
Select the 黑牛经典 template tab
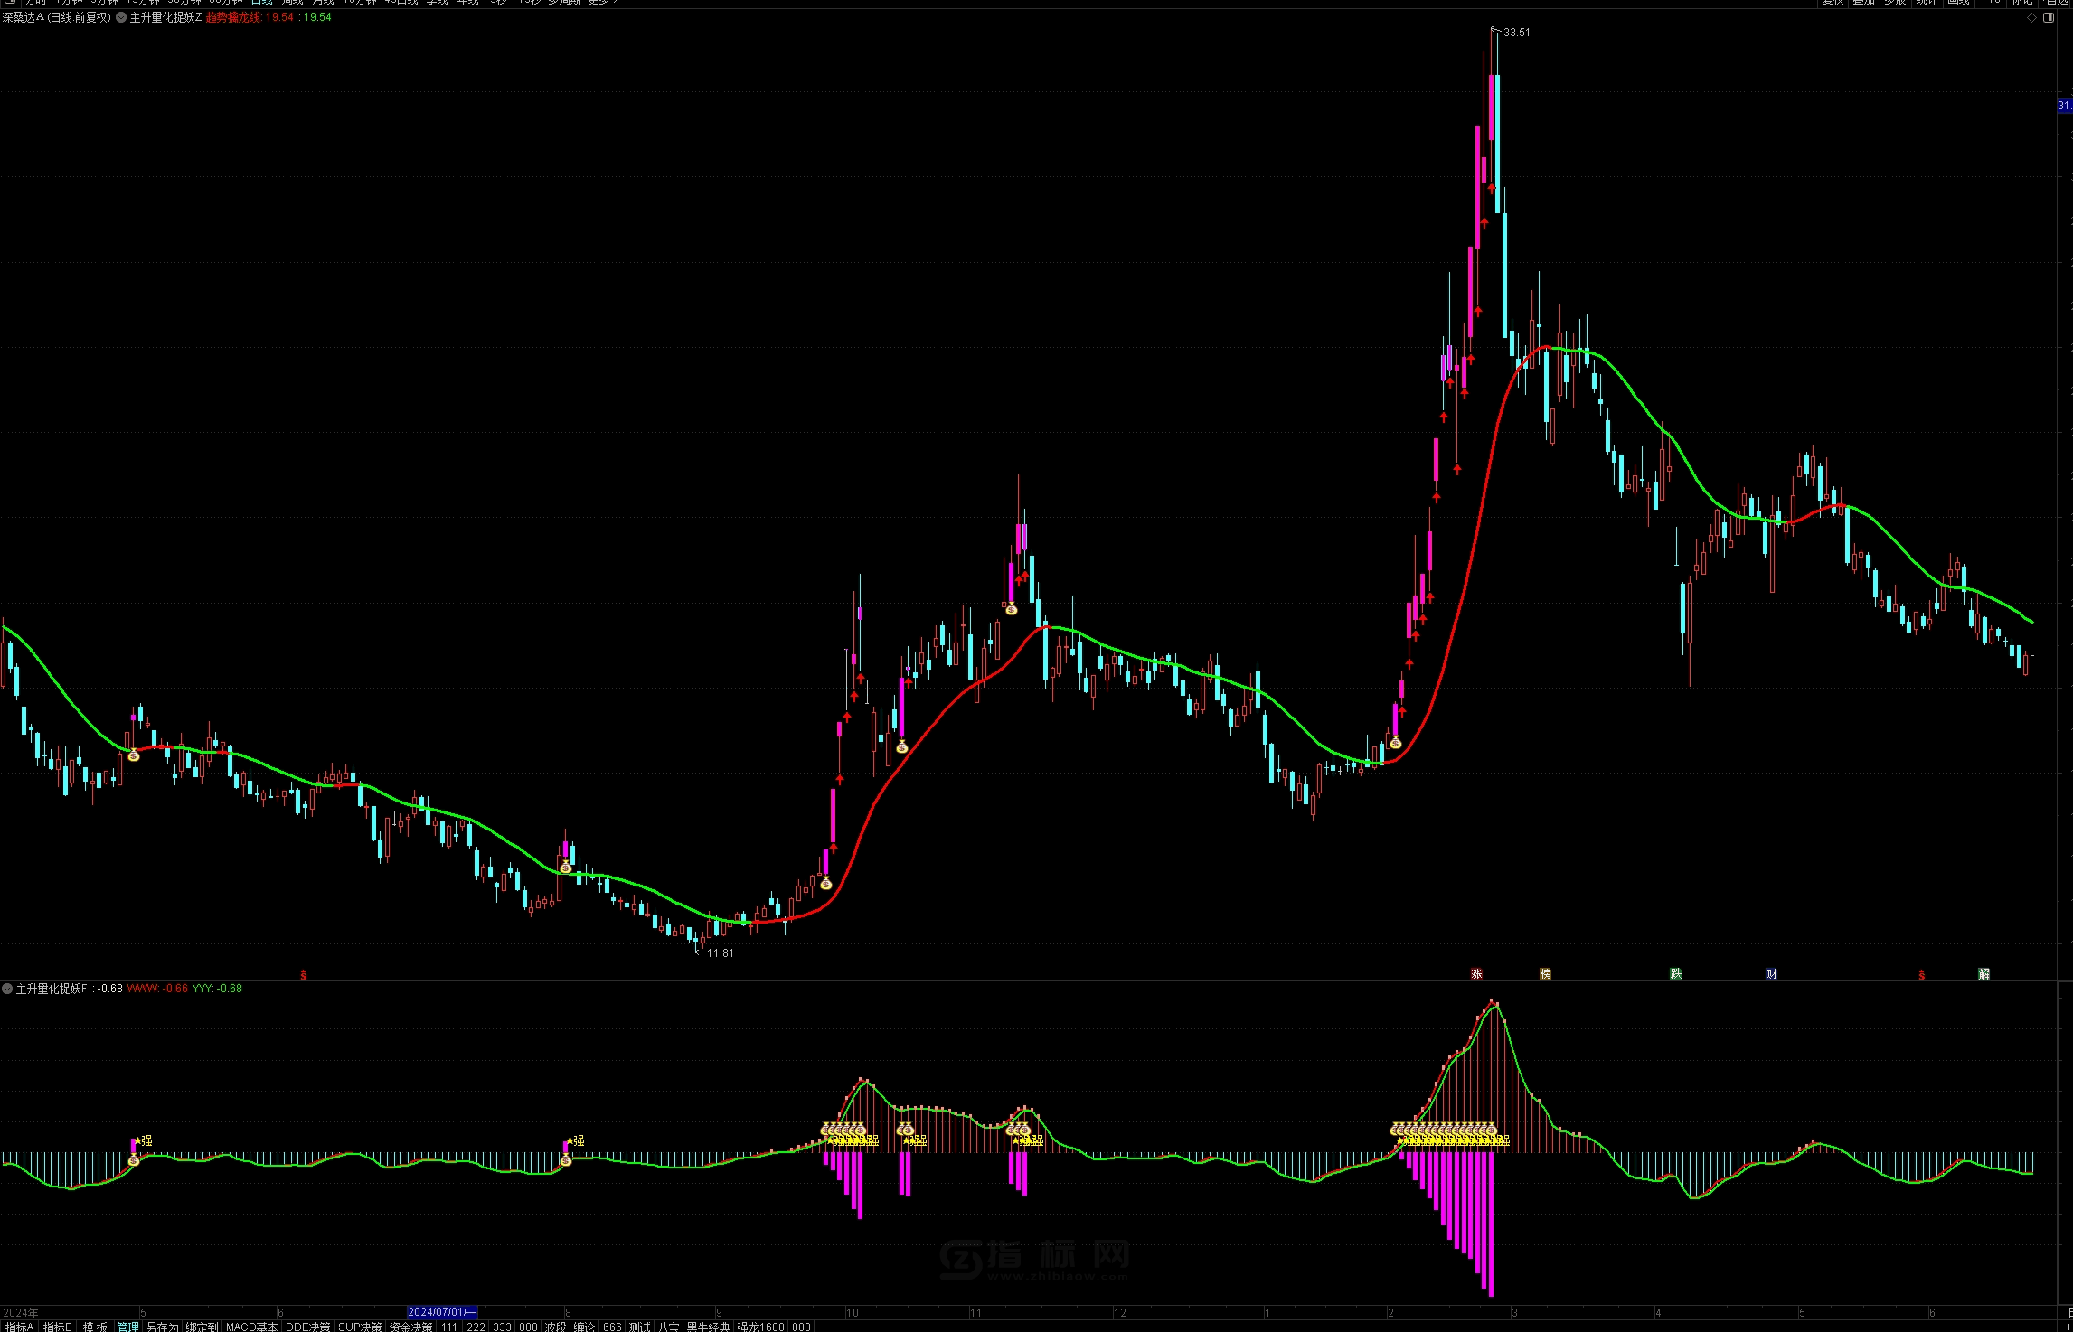coord(708,1327)
